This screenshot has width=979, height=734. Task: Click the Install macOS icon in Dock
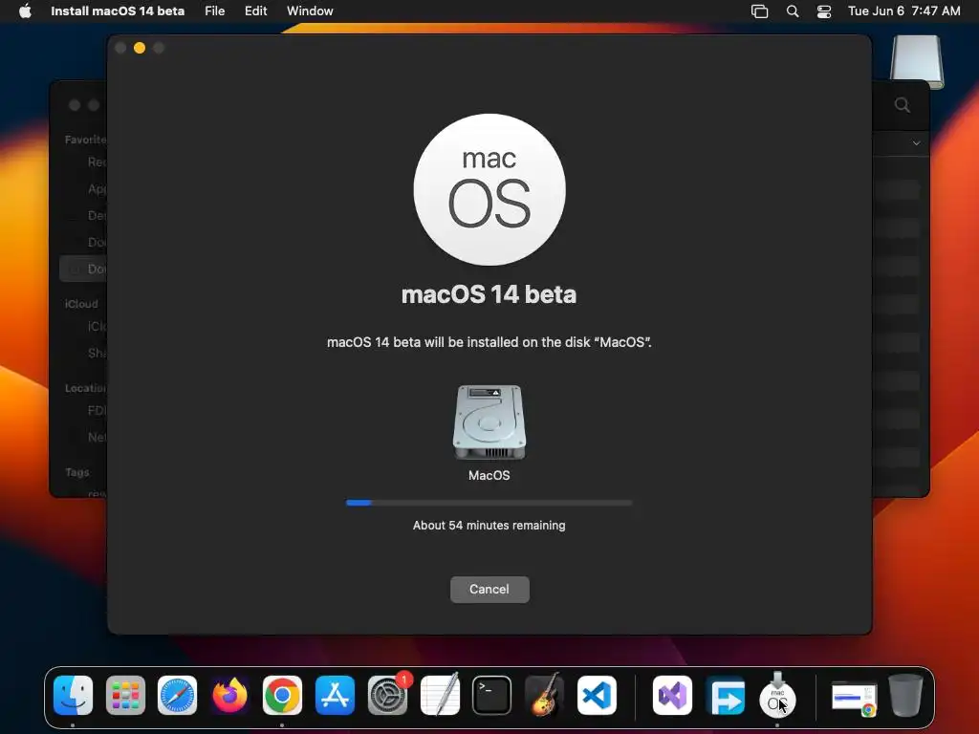(x=777, y=696)
